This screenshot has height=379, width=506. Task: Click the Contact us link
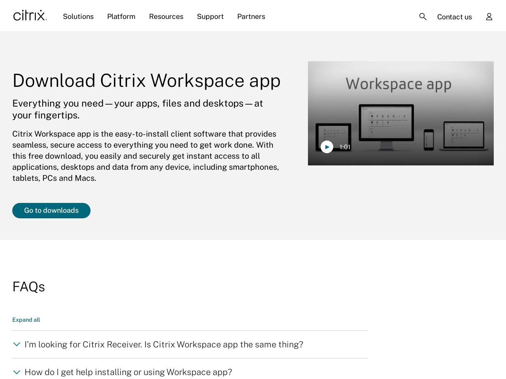[x=455, y=17]
